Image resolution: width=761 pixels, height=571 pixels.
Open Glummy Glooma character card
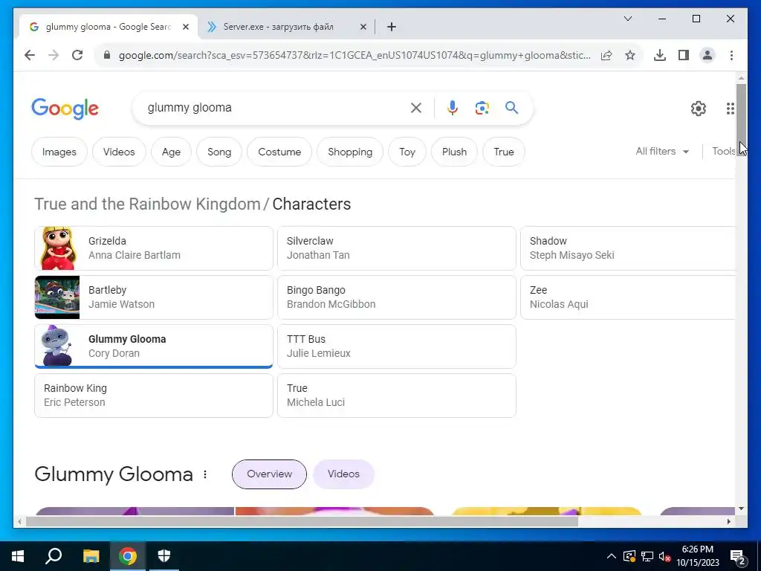coord(154,346)
